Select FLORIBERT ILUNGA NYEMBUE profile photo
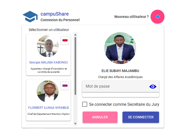This screenshot has height=138, width=186. click(x=48, y=91)
